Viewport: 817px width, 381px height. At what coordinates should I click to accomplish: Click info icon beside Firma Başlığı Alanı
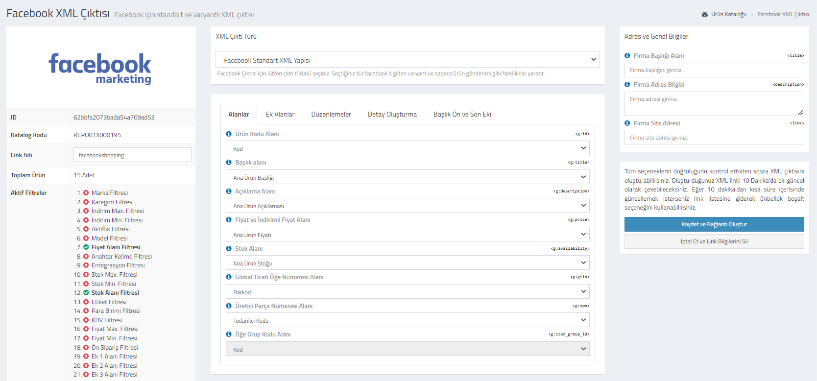[627, 55]
